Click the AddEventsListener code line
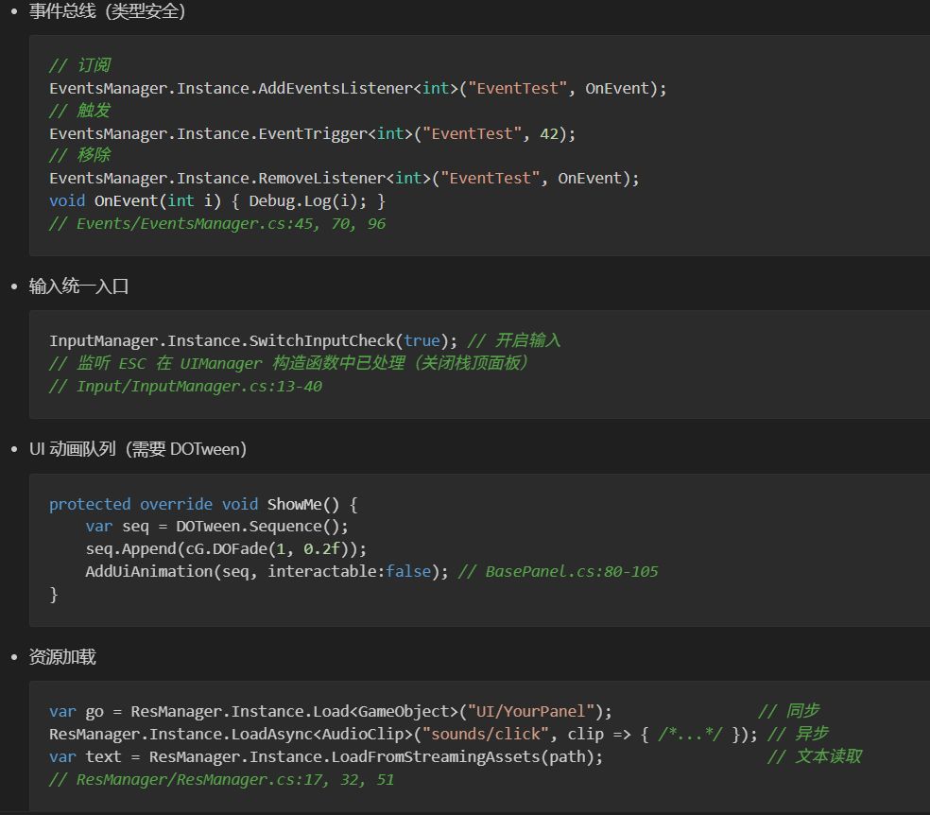930x815 pixels. tap(357, 88)
